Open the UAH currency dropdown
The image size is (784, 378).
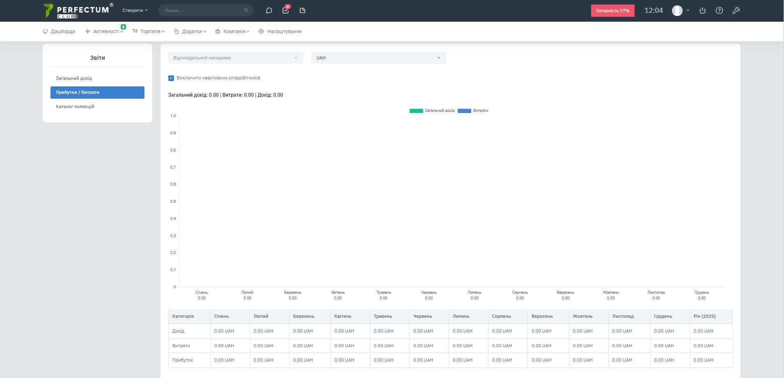tap(378, 58)
